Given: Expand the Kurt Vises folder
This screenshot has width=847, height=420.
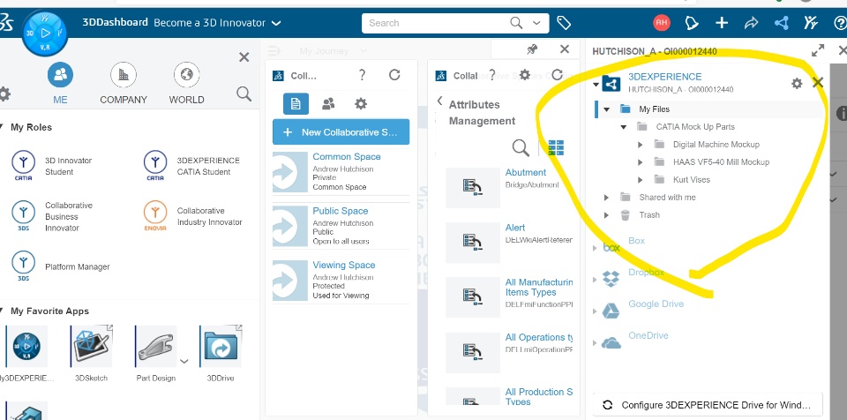Looking at the screenshot, I should pyautogui.click(x=641, y=180).
